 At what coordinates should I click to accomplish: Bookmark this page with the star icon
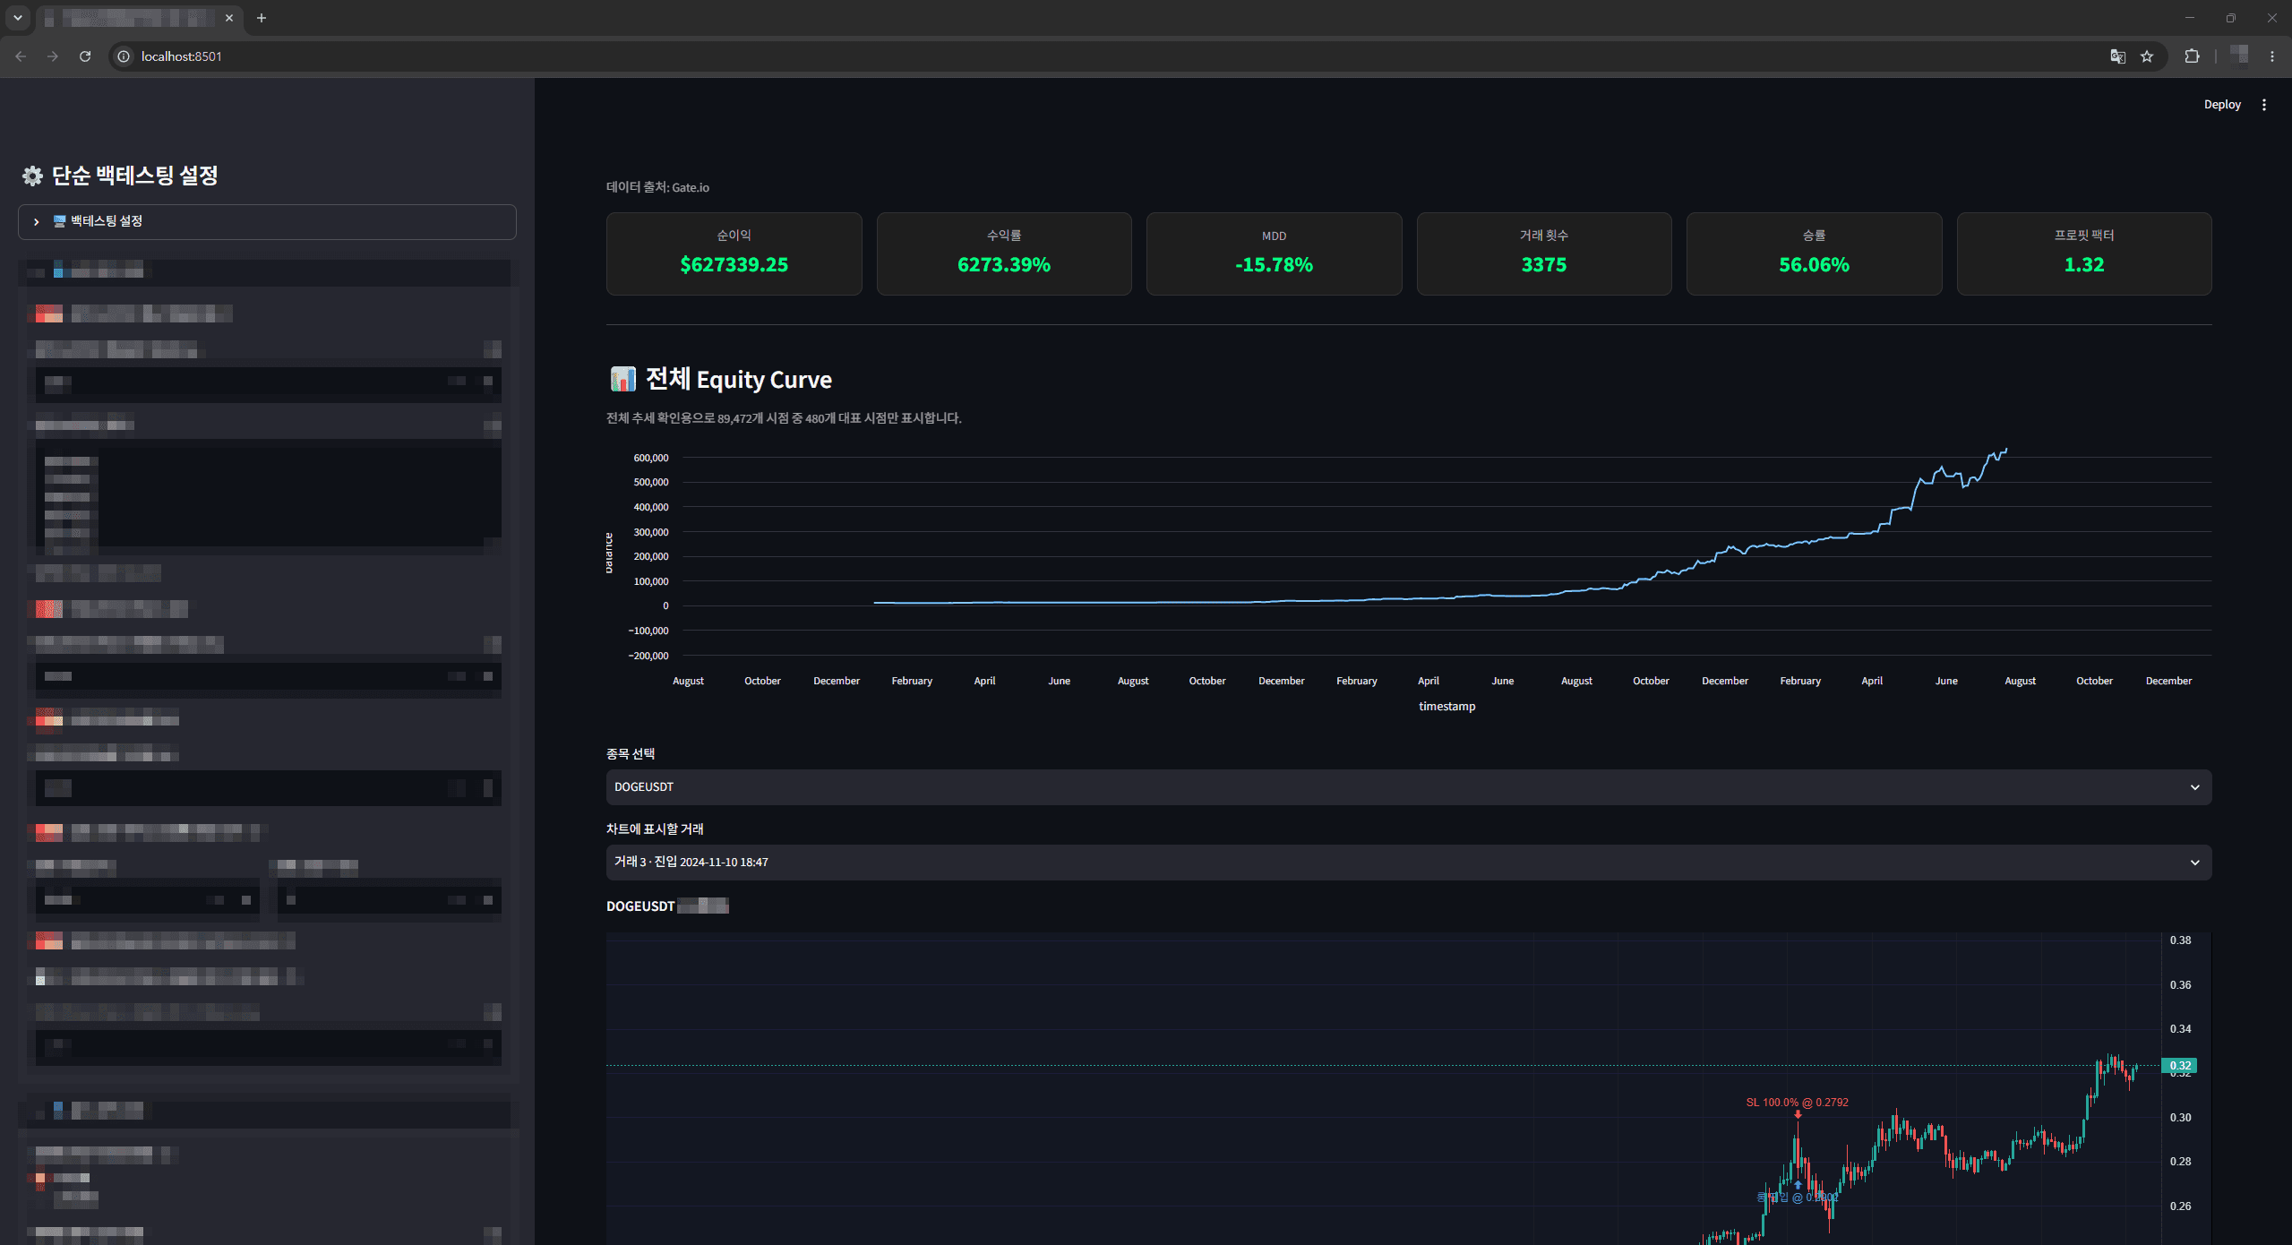pyautogui.click(x=2147, y=56)
